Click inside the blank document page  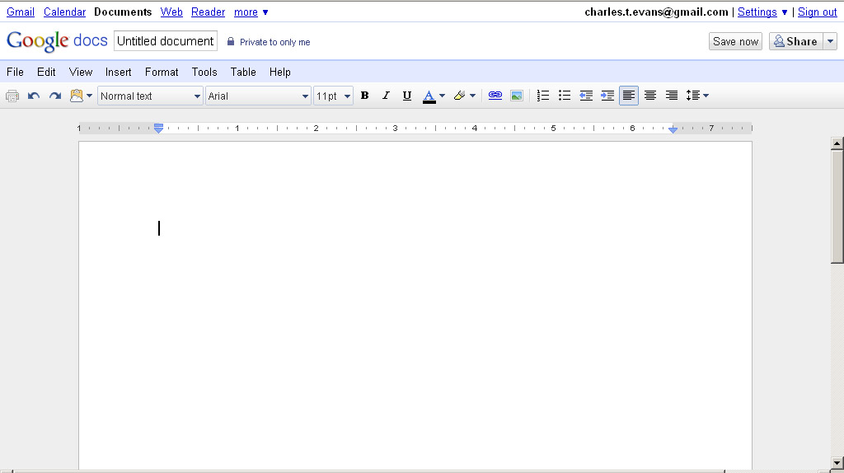(415, 305)
